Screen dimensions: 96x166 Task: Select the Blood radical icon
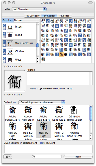[x=10, y=35]
